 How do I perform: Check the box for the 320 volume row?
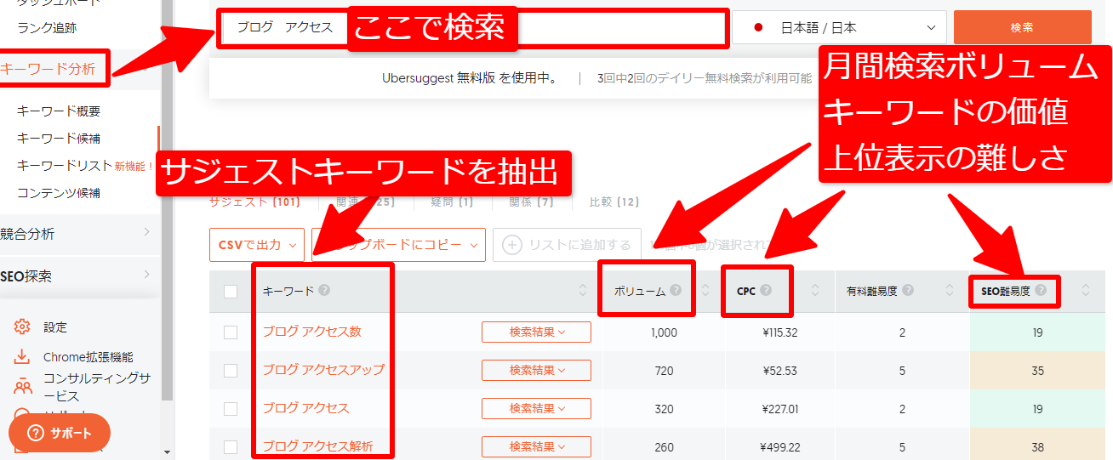pos(231,408)
